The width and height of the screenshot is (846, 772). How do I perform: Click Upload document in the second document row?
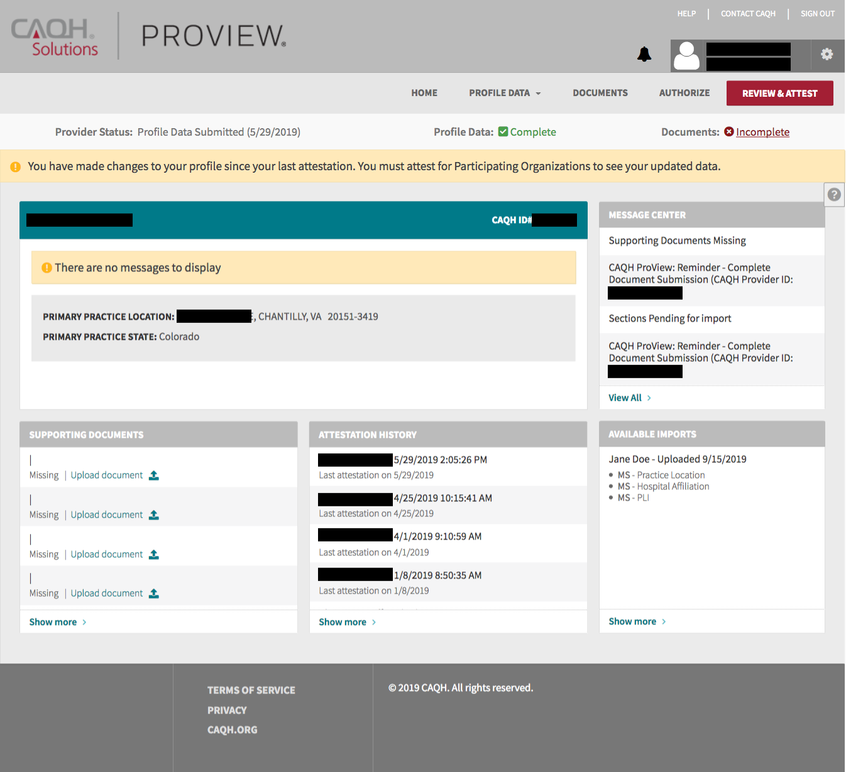tap(107, 515)
